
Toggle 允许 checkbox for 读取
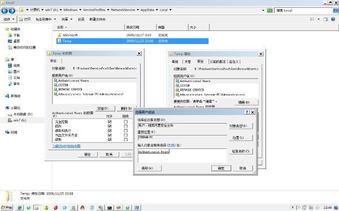[x=110, y=139]
